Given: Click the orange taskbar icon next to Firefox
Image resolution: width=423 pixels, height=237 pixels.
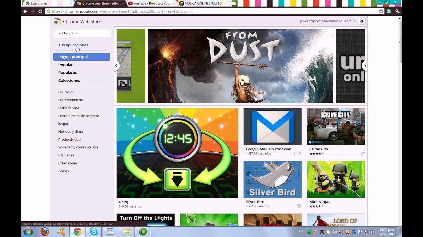Looking at the screenshot, I should point(61,232).
